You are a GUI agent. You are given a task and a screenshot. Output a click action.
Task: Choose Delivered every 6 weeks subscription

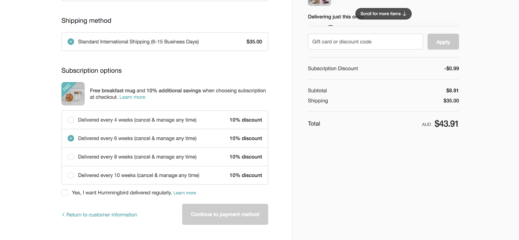71,138
